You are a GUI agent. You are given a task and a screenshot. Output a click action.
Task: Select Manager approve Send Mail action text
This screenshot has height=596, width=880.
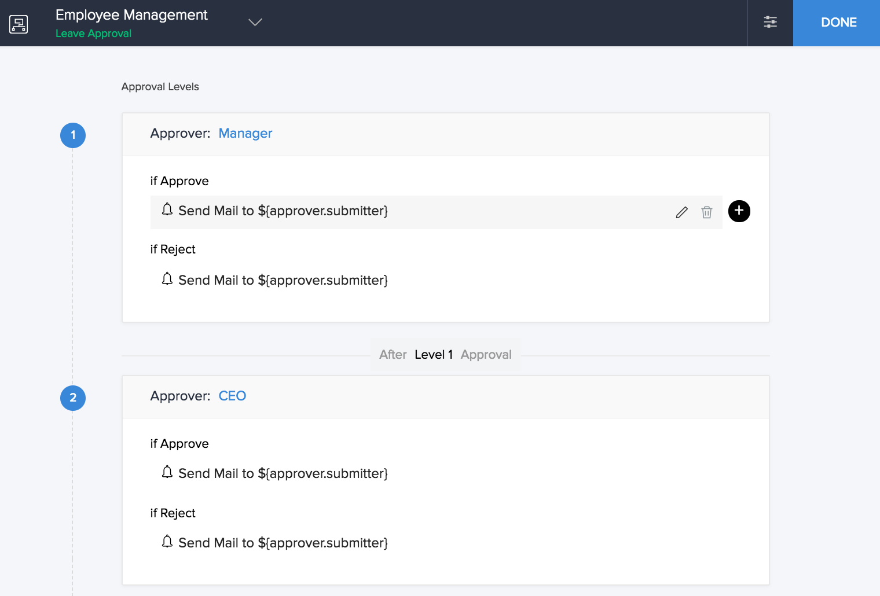(x=283, y=211)
